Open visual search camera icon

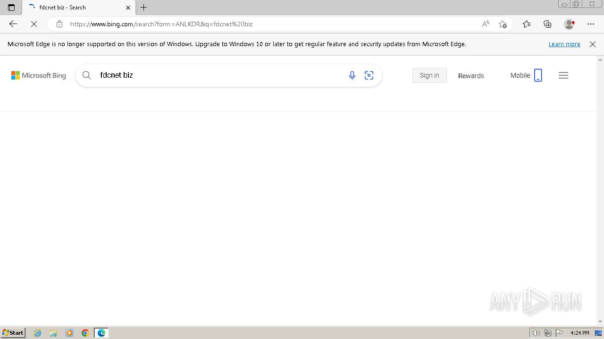tap(369, 75)
